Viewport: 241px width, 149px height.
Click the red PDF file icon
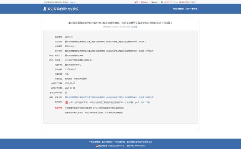pyautogui.click(x=66, y=102)
